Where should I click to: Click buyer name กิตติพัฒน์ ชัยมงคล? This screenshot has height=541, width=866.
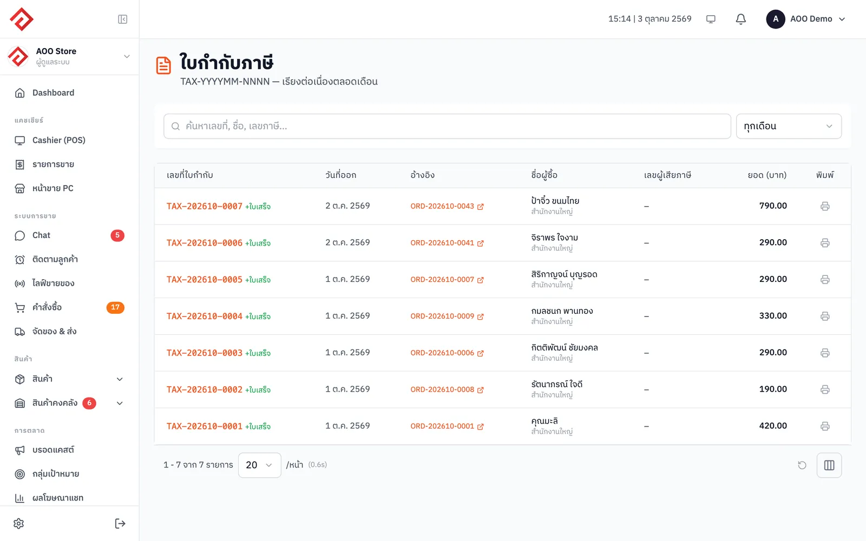point(565,347)
